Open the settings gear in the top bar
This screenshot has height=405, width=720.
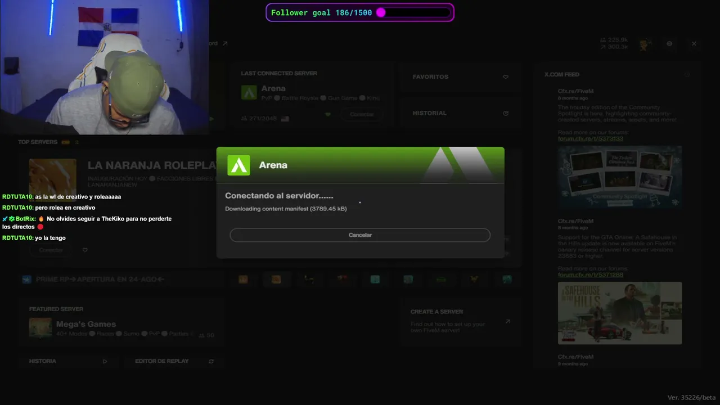coord(669,44)
